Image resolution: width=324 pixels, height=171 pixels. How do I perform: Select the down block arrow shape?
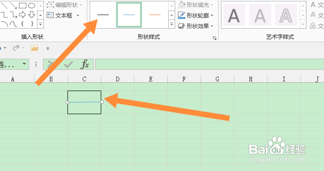coord(31,15)
